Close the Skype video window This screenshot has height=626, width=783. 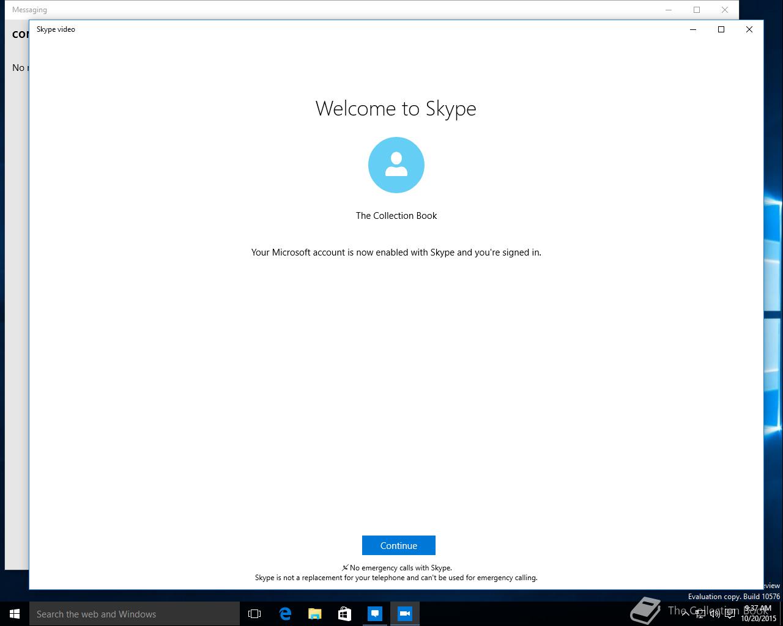tap(749, 29)
